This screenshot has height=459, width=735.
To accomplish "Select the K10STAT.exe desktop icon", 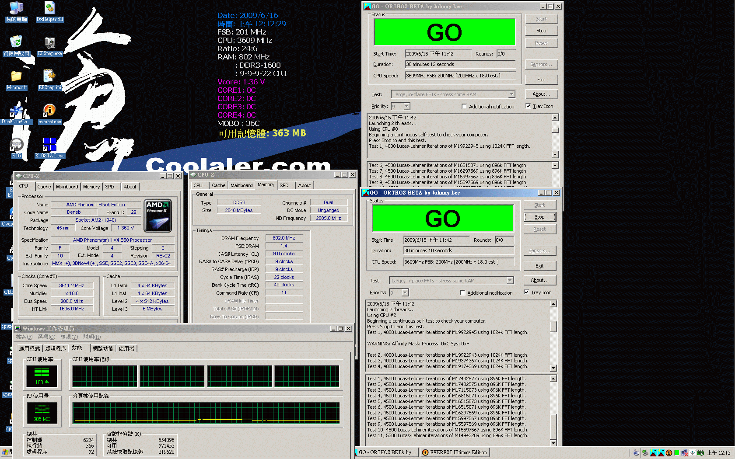I will 49,148.
